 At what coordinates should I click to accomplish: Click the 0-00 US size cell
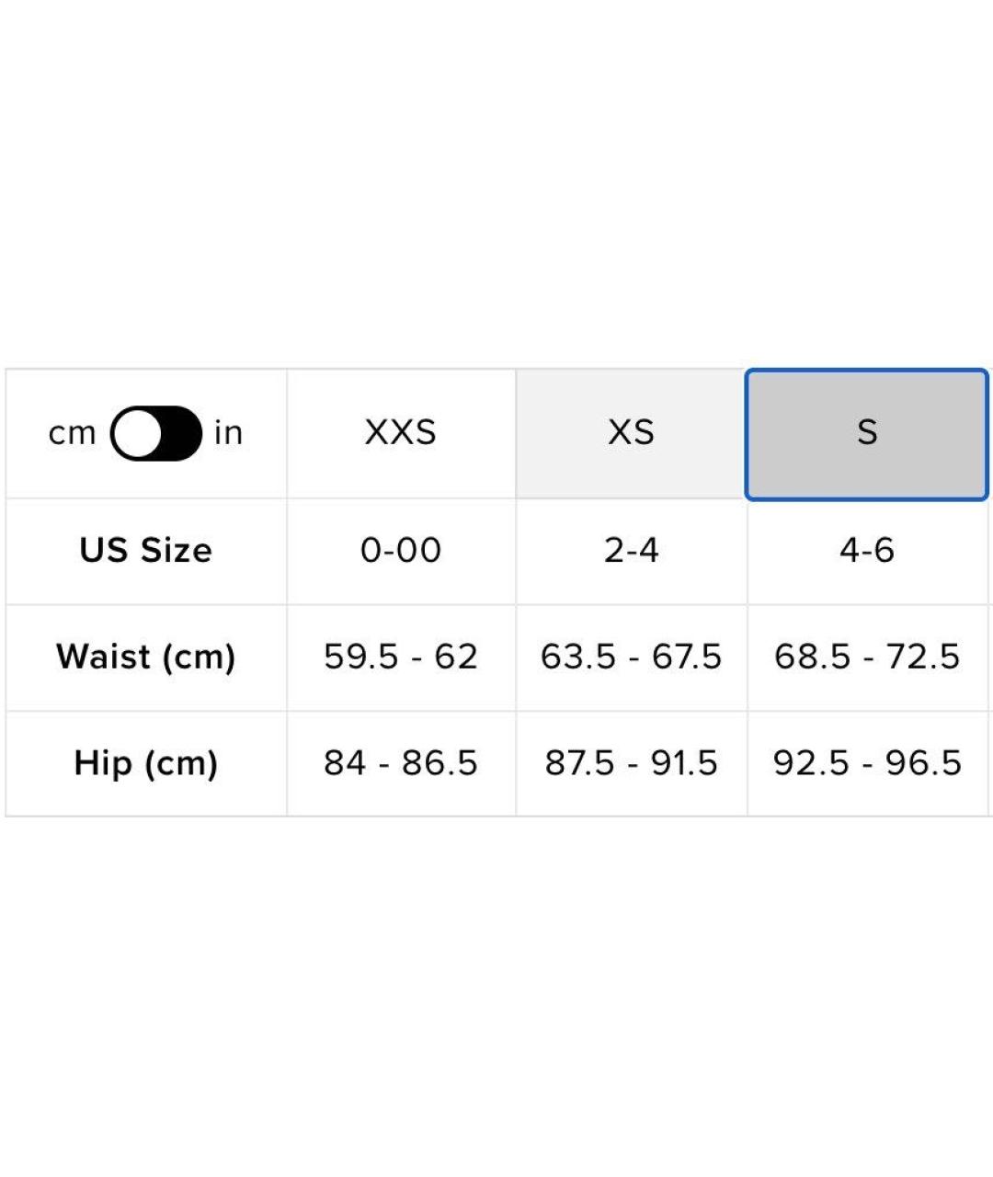point(401,551)
